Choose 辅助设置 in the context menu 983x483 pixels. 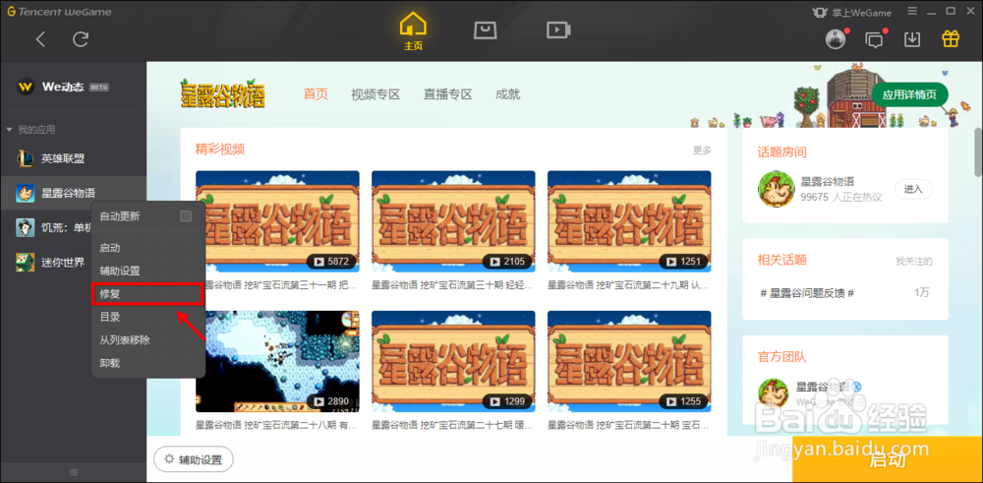point(148,271)
